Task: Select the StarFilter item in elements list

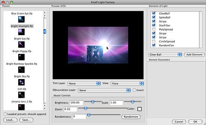Action: pyautogui.click(x=164, y=25)
